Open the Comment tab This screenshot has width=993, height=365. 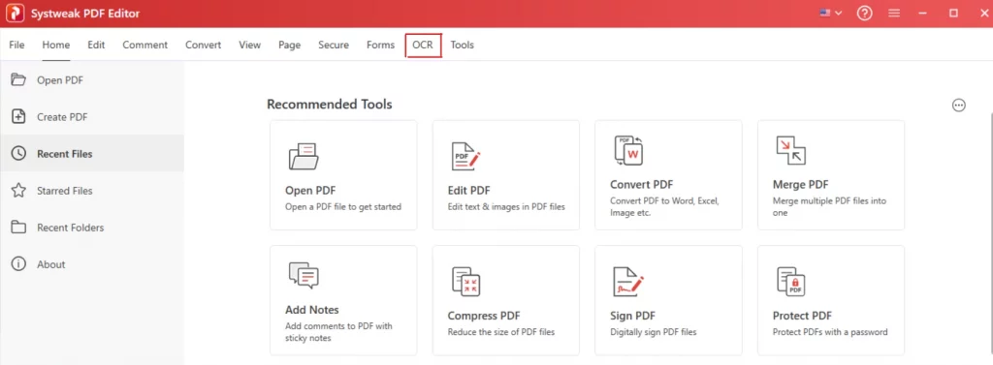[x=145, y=45]
